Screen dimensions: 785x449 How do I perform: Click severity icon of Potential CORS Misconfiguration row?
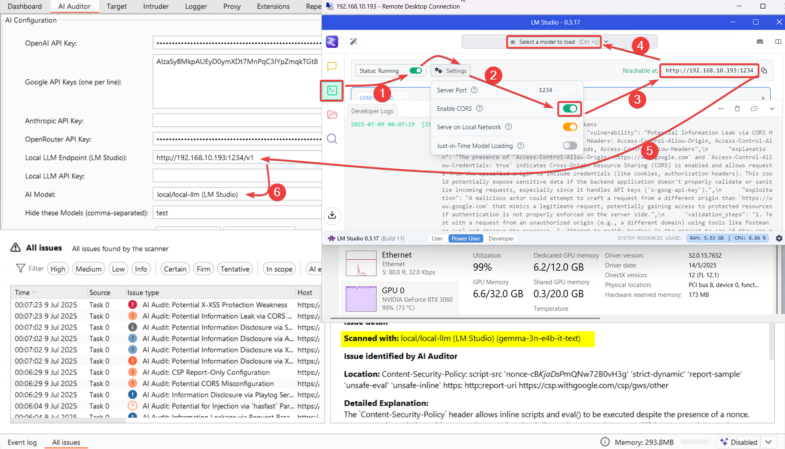point(132,384)
